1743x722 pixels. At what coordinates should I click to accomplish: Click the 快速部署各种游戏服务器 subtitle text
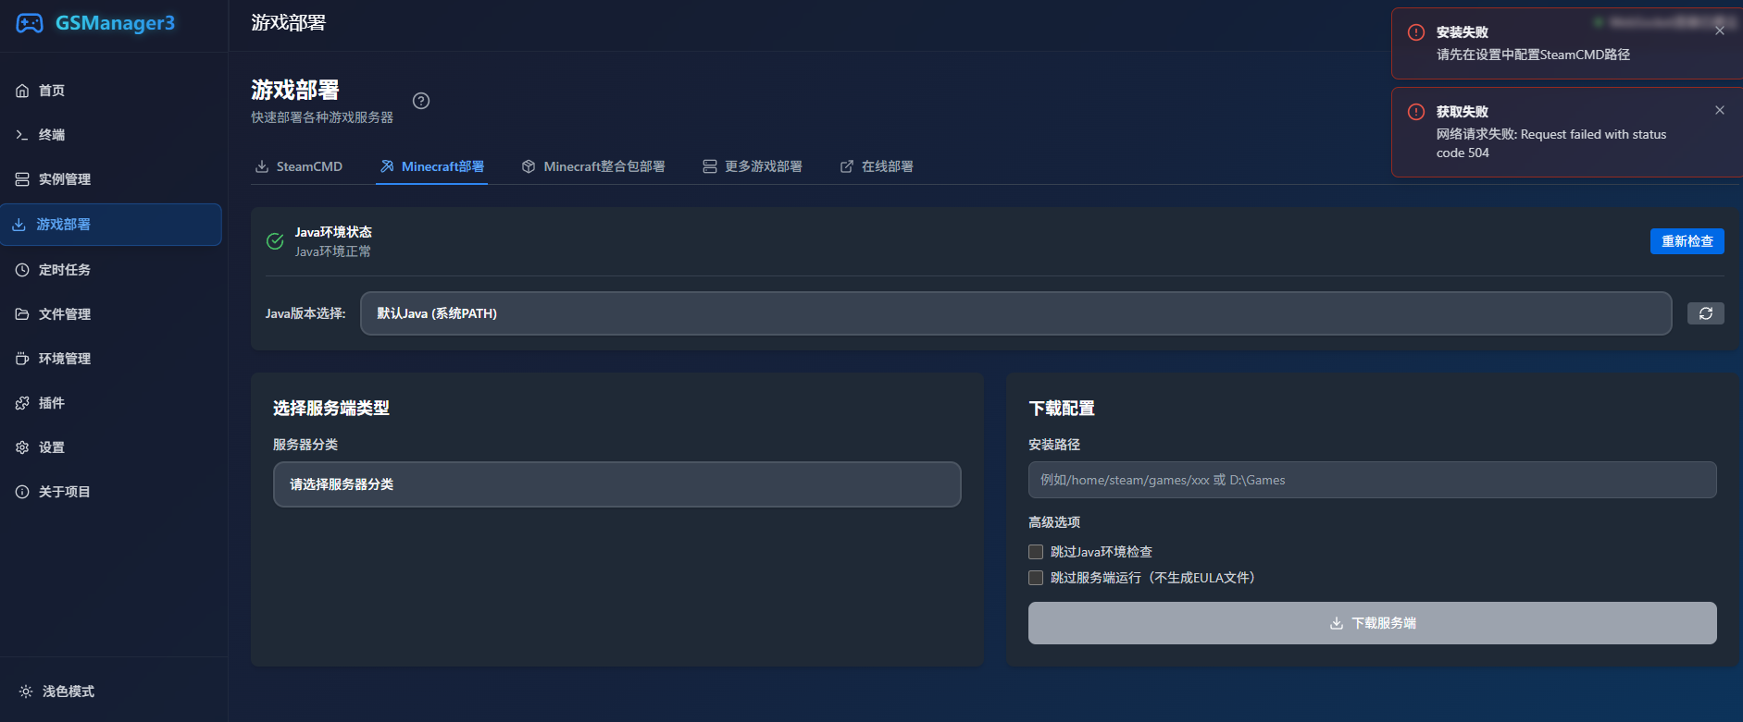322,117
